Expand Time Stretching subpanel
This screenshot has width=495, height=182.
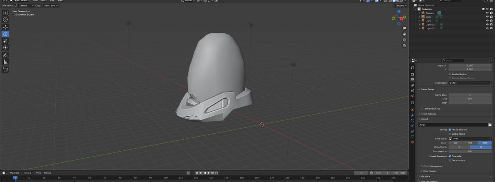tap(431, 109)
